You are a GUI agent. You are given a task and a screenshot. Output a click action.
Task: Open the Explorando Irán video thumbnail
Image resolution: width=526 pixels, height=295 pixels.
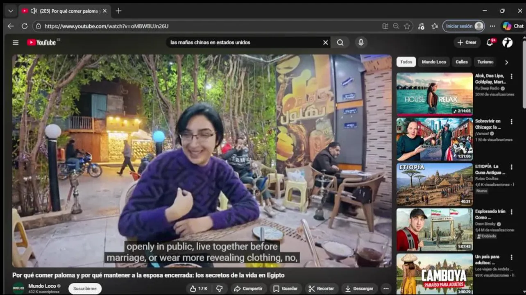coord(435,229)
